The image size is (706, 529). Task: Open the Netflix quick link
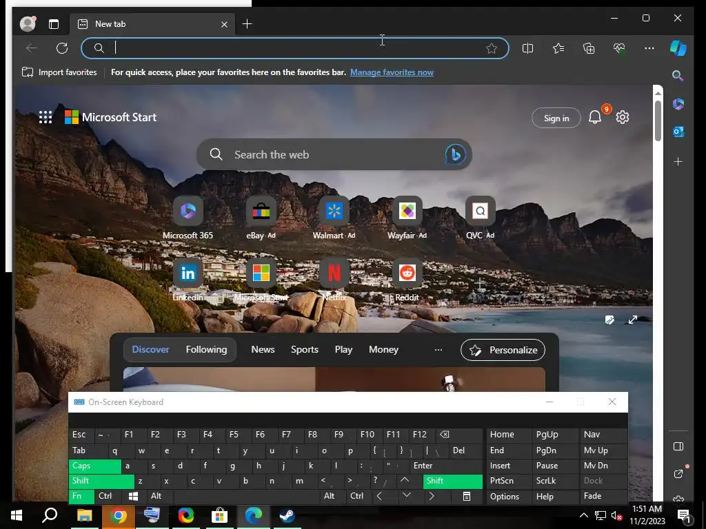[x=334, y=280]
